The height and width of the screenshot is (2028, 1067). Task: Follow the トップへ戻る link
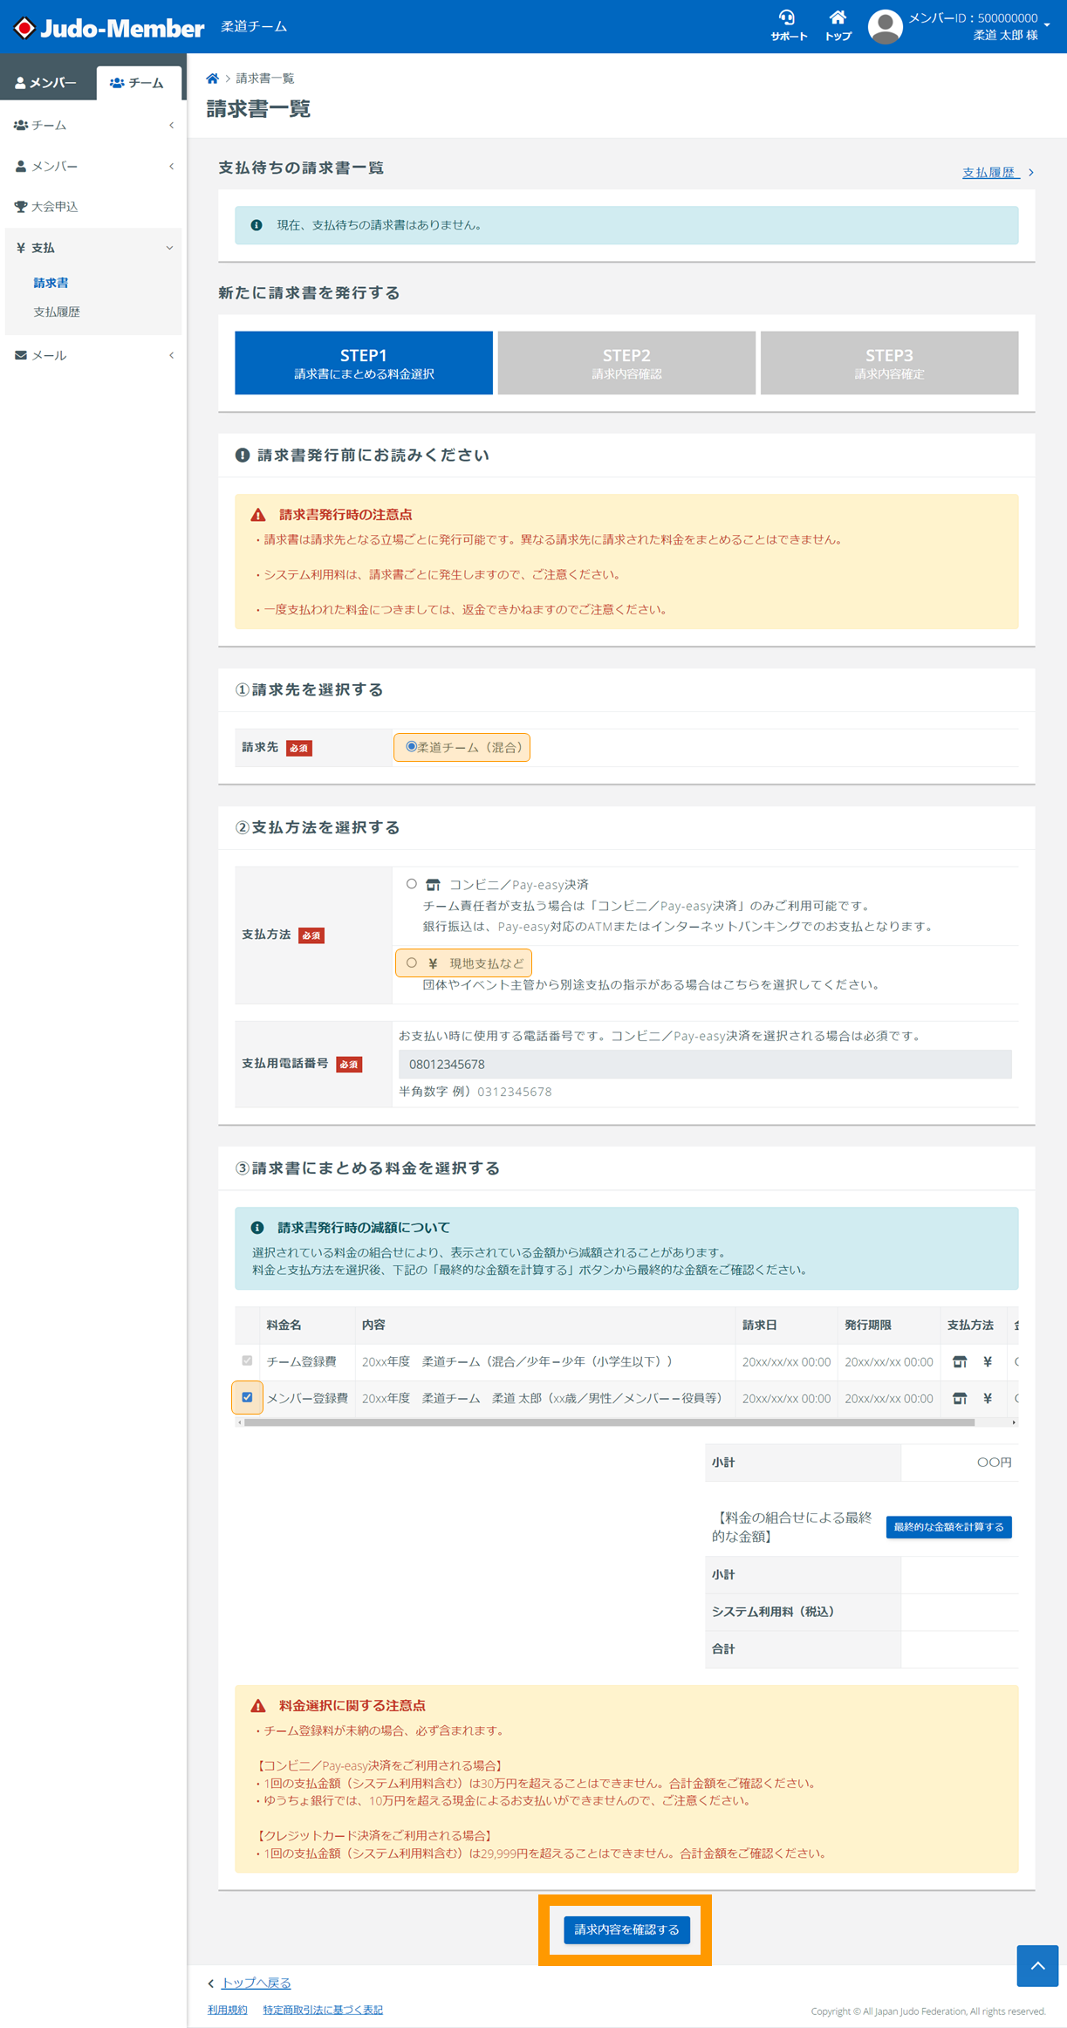[x=256, y=1983]
